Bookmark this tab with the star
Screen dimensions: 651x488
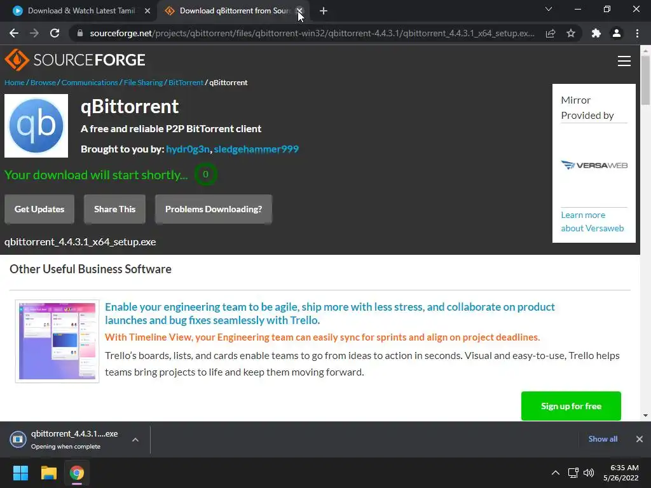click(x=571, y=33)
